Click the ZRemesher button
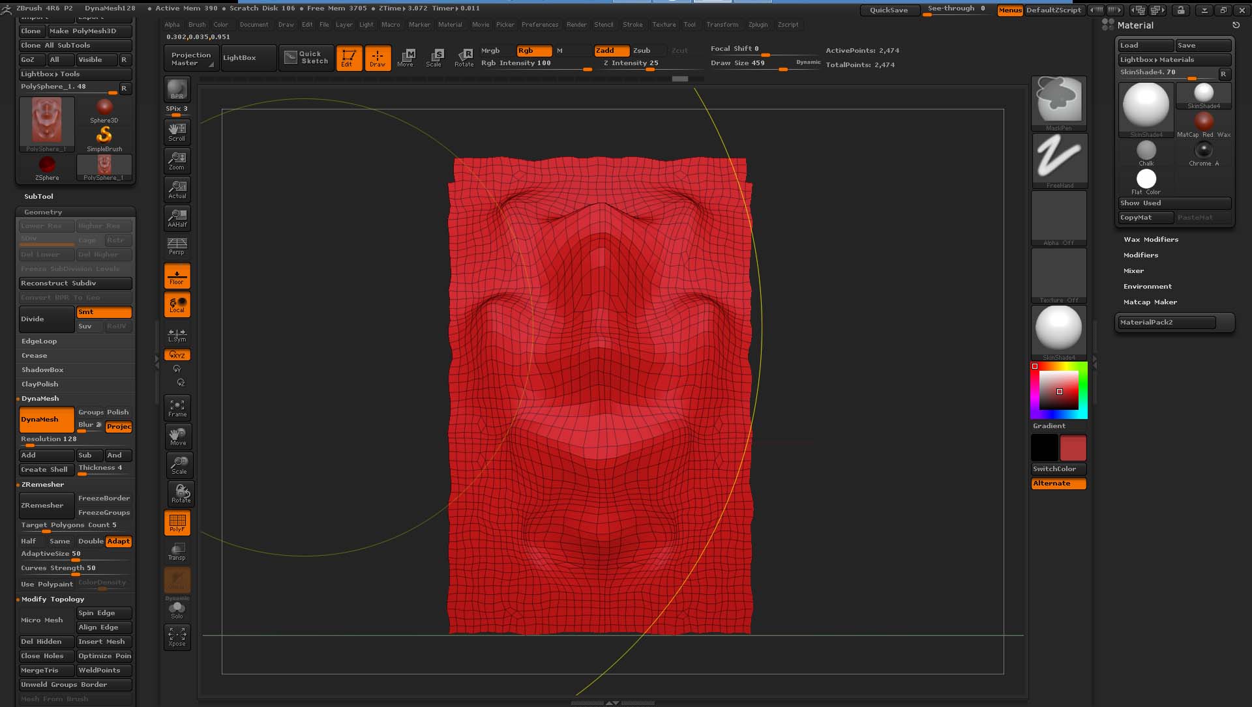This screenshot has width=1252, height=707. click(x=46, y=506)
